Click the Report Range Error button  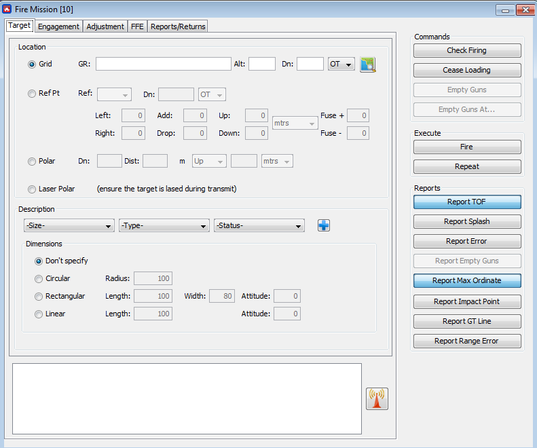[467, 341]
